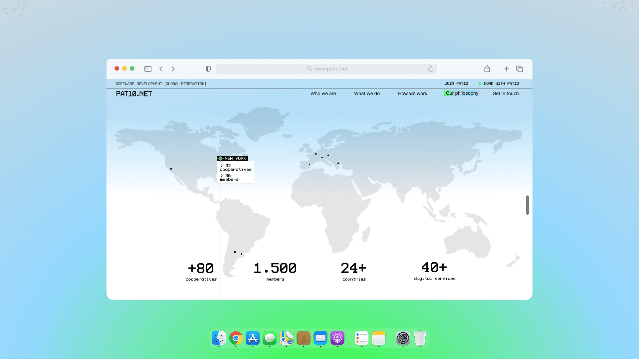Click JOIN PATIO link
This screenshot has height=359, width=639.
(456, 83)
